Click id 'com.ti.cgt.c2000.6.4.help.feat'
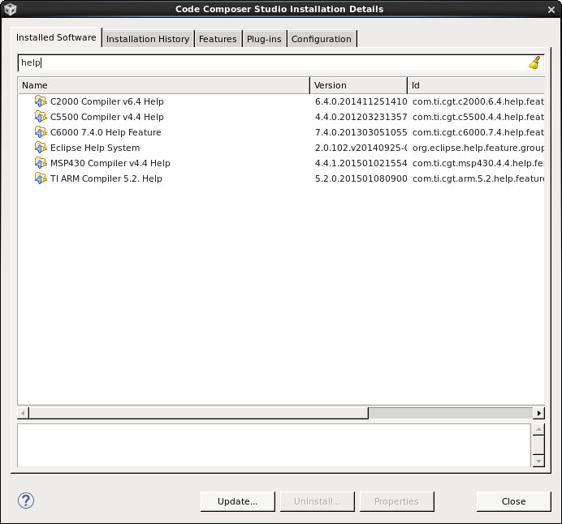The height and width of the screenshot is (524, 562). tap(478, 101)
